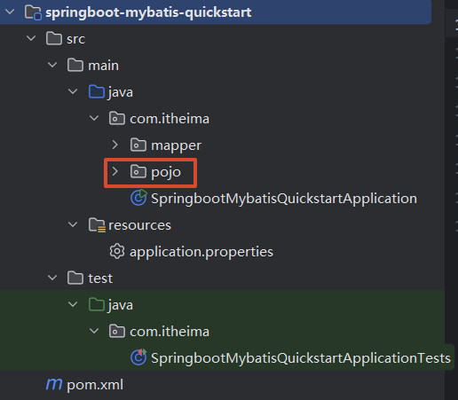
Task: Click the blue java source folder icon
Action: pos(97,91)
